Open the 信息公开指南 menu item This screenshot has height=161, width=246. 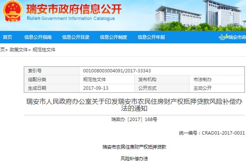click(38, 37)
